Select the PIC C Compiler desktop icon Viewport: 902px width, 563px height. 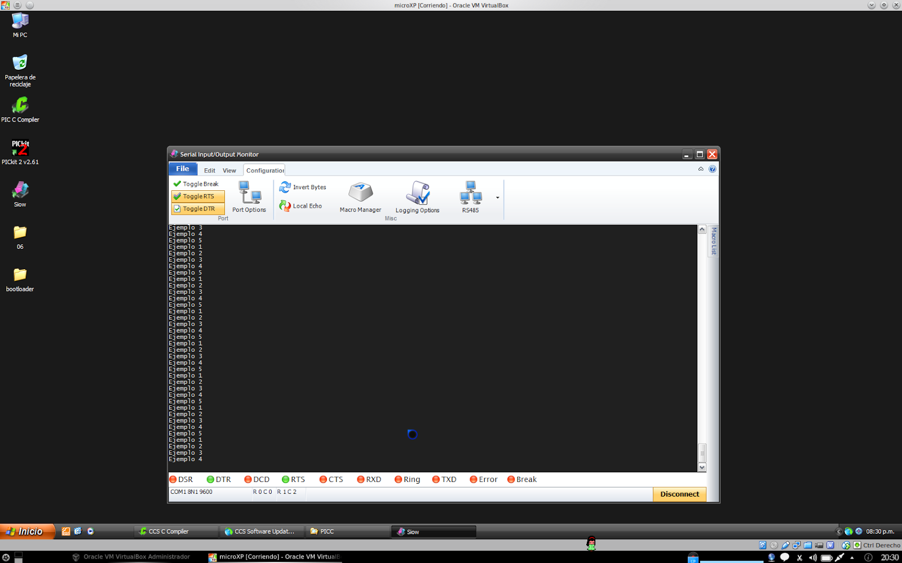20,110
